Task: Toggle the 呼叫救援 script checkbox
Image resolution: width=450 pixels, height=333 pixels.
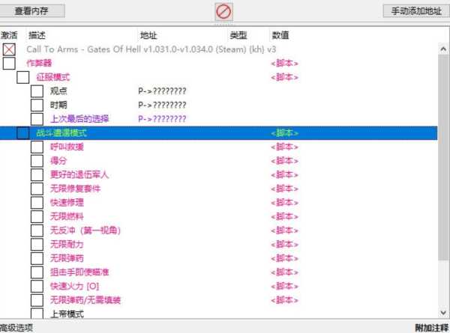Action: click(x=37, y=147)
